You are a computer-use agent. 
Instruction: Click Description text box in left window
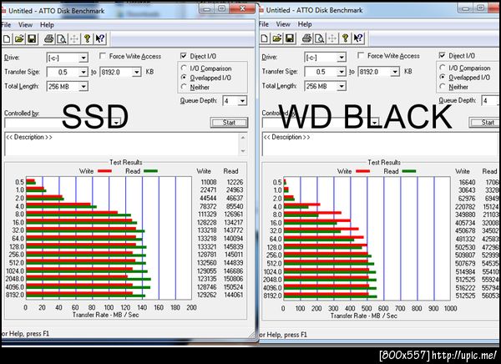(121, 144)
